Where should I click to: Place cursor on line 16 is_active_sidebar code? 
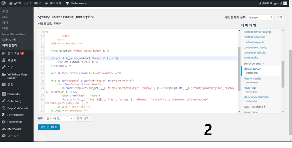click(x=84, y=58)
